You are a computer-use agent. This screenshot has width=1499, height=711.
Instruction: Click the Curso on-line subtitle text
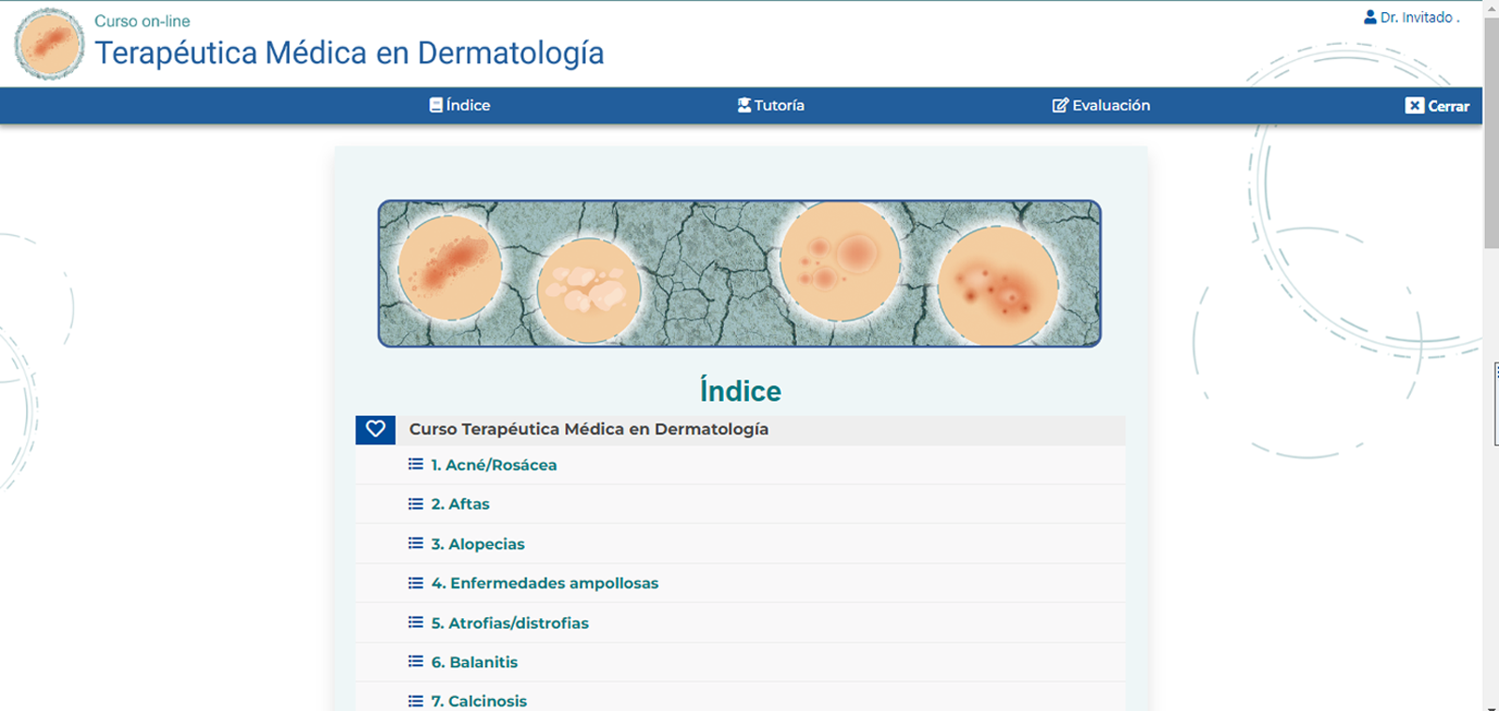[x=142, y=21]
